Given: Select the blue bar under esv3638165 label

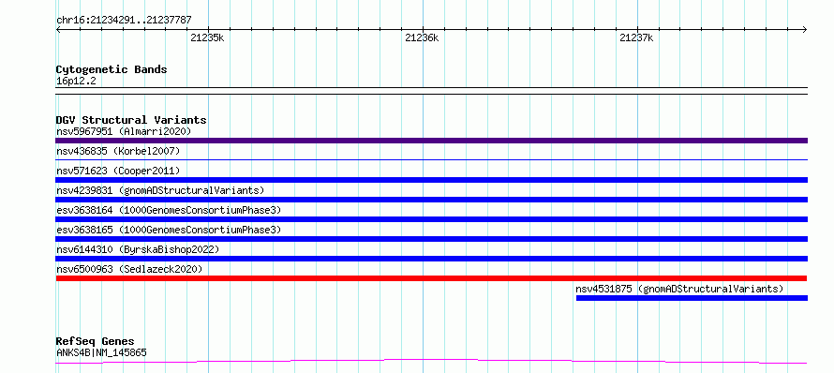Looking at the screenshot, I should pyautogui.click(x=431, y=239).
